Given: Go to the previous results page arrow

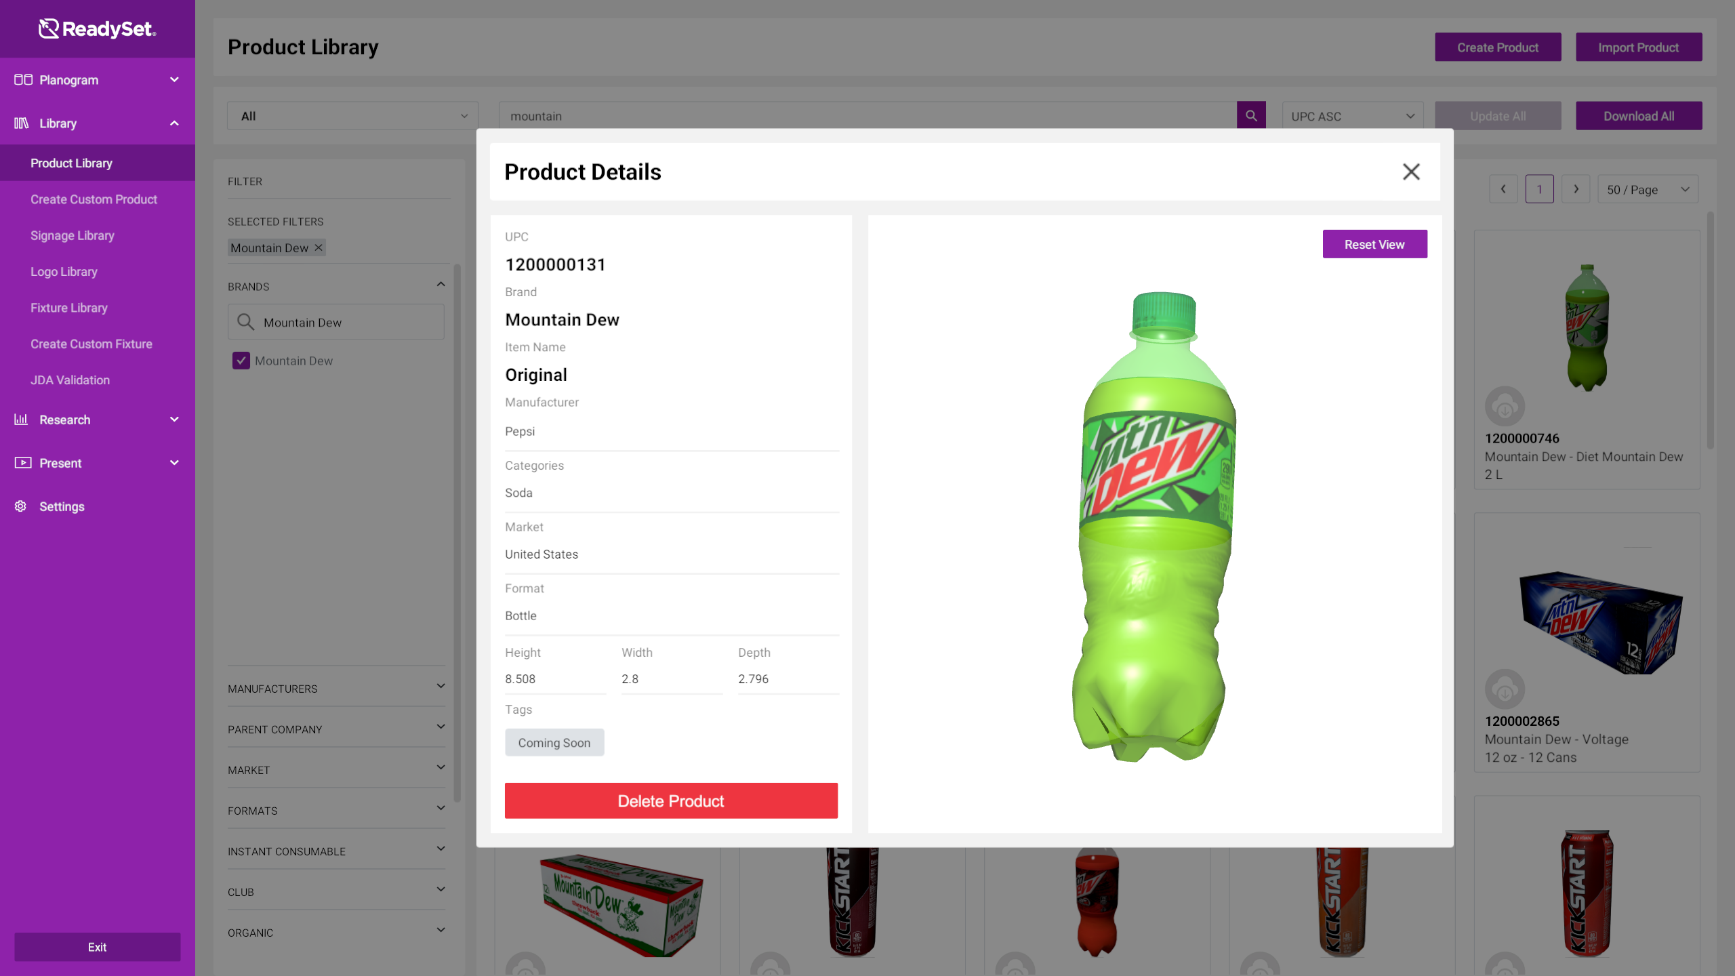Looking at the screenshot, I should [1503, 189].
